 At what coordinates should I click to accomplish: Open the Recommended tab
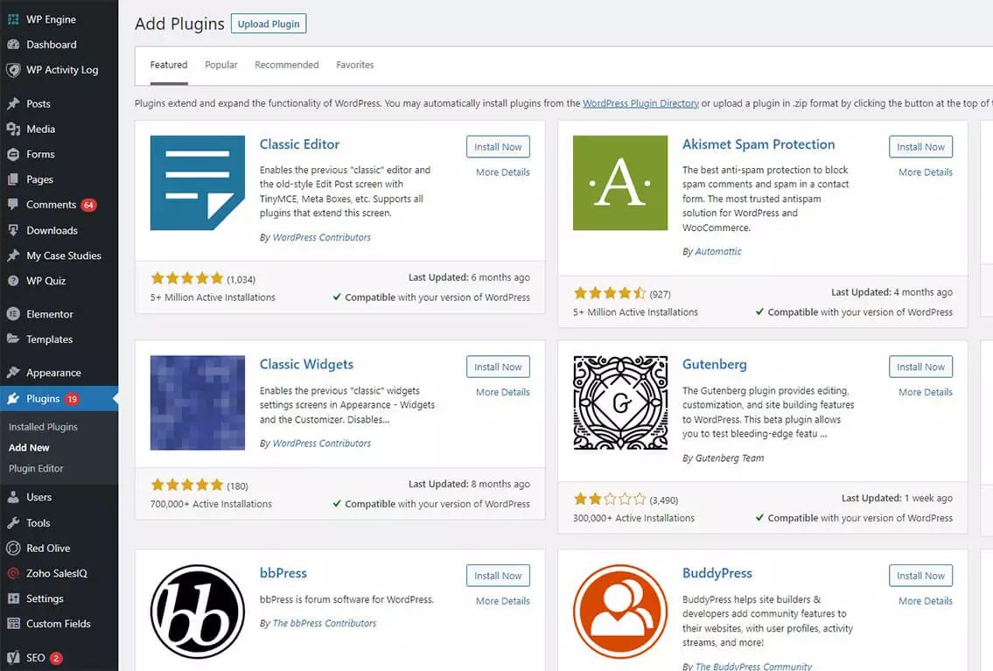[x=287, y=66]
